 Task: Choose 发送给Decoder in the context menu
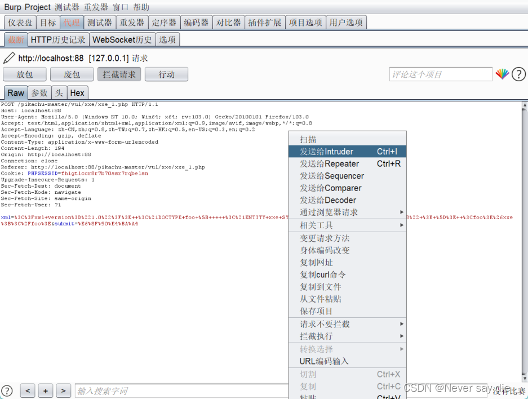[348, 200]
